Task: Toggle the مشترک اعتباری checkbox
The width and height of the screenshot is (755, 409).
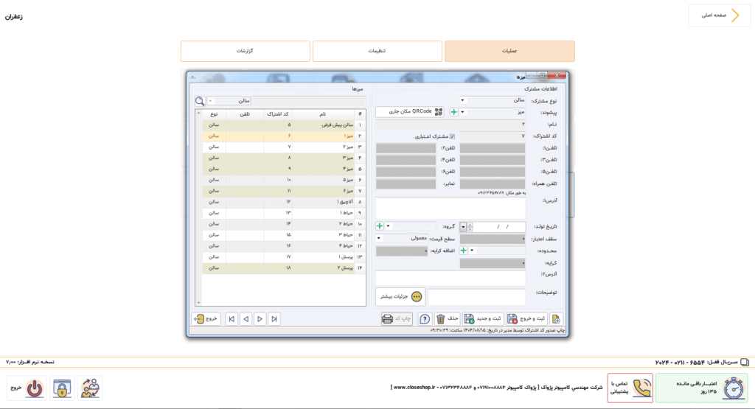Action: tap(452, 136)
